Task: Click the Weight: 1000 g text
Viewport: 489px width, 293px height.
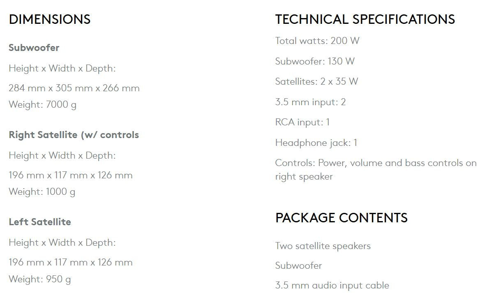Action: coord(42,191)
